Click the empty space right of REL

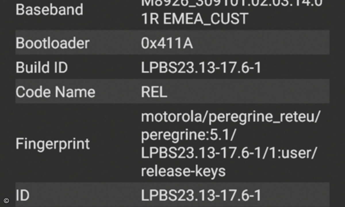tap(247, 92)
